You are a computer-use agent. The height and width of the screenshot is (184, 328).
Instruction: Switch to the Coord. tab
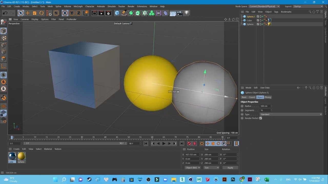pyautogui.click(x=252, y=97)
